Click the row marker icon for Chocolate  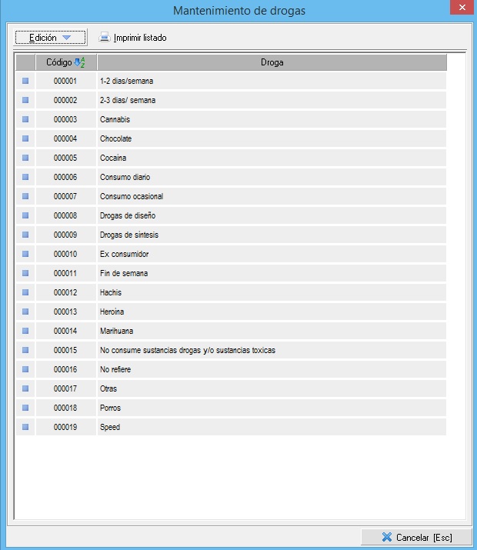[25, 138]
